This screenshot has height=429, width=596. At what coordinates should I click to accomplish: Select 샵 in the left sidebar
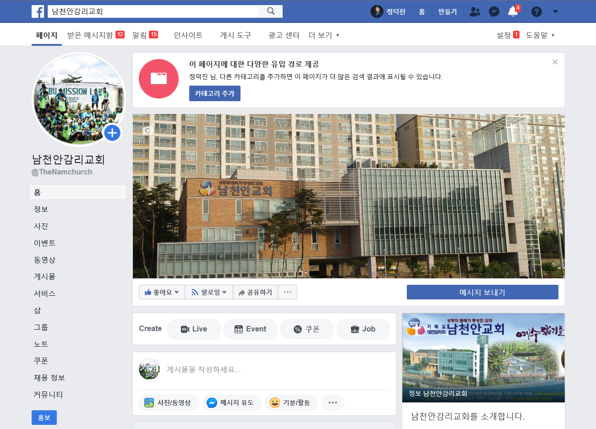(38, 310)
